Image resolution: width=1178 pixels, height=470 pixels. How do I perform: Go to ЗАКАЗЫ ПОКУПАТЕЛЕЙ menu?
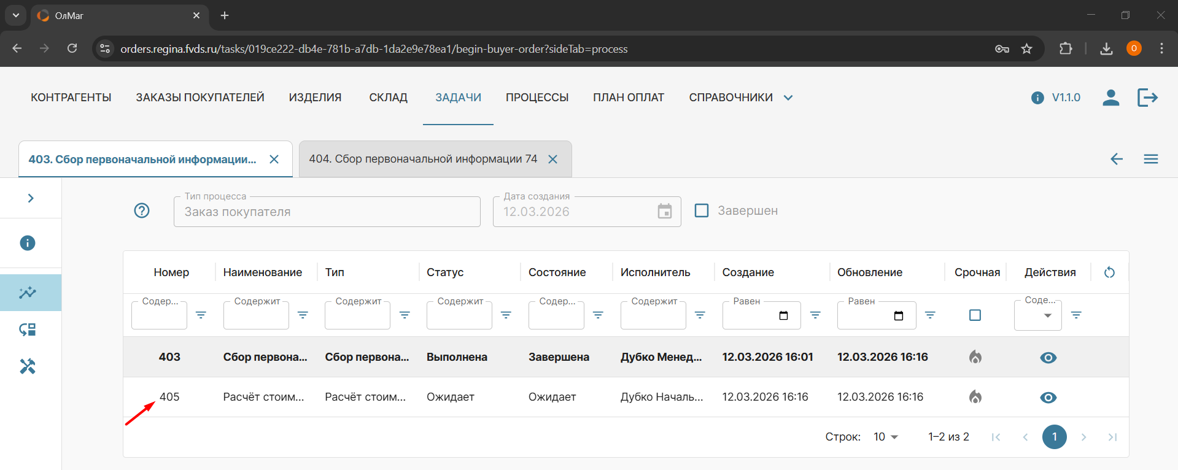[200, 98]
